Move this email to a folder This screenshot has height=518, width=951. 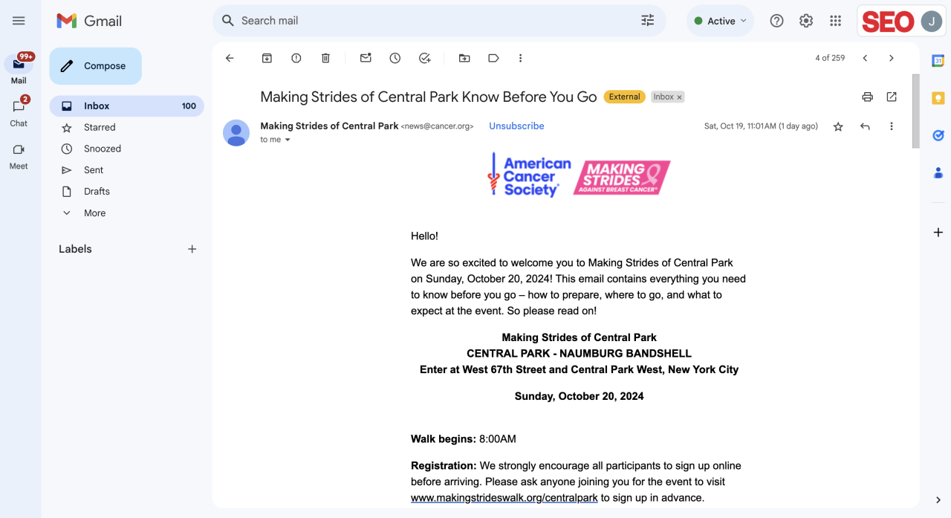coord(464,58)
